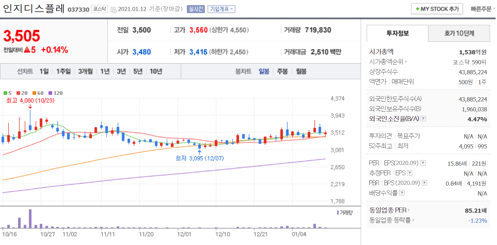Switch to 주봉 weekly candle chart
The image size is (497, 245).
coord(282,71)
